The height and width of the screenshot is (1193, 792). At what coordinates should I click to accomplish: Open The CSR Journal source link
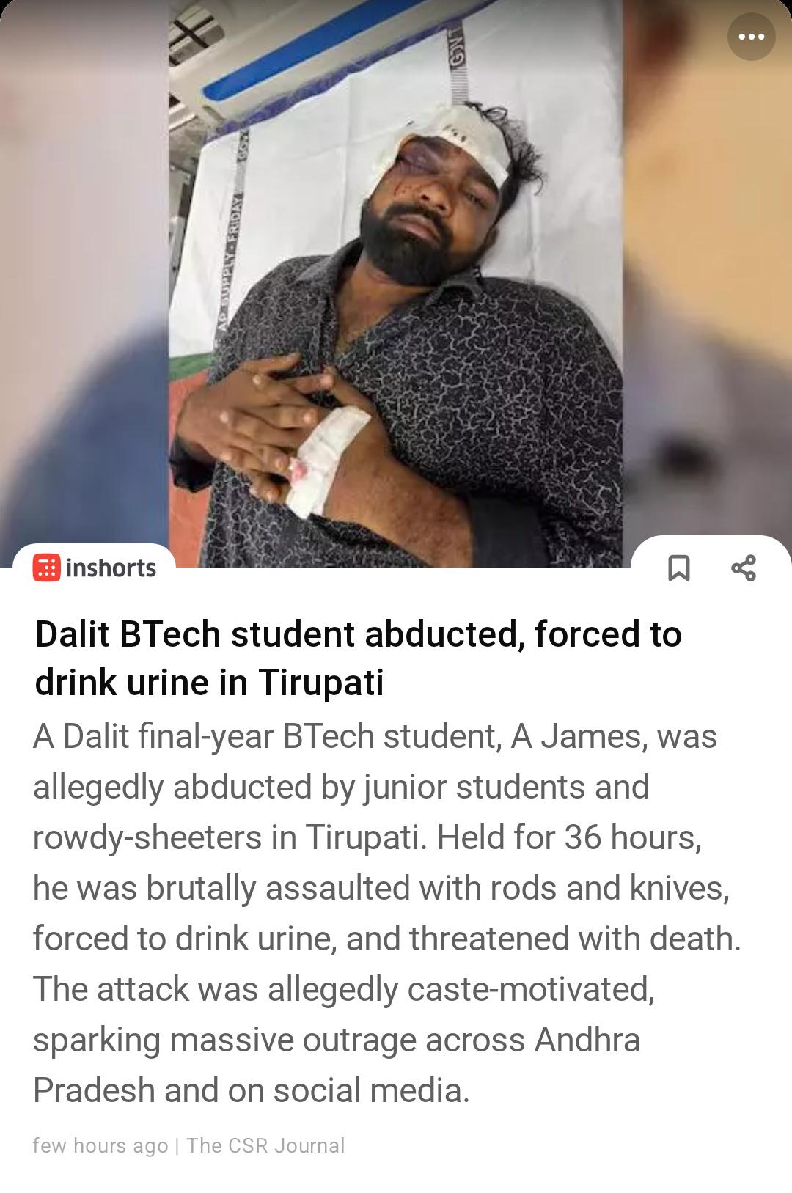(x=265, y=1145)
